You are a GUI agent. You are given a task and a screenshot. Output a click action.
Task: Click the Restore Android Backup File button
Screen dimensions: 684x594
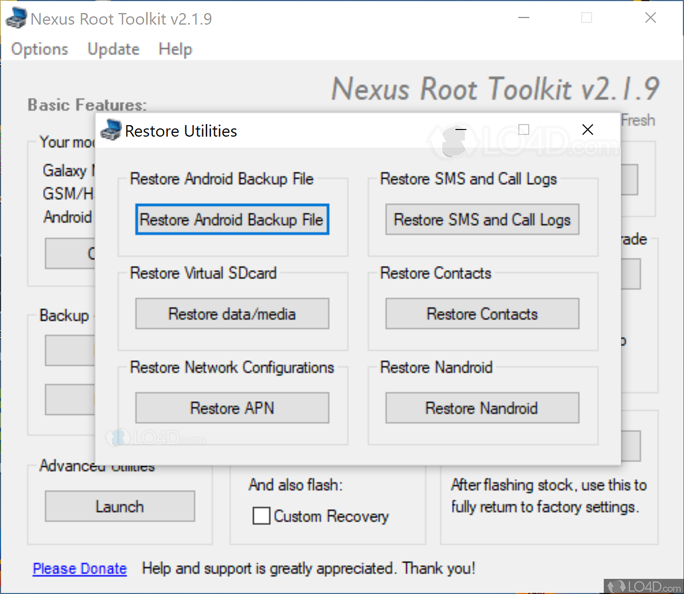click(x=232, y=220)
